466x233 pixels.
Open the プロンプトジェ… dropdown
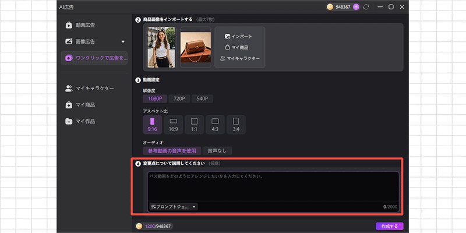click(174, 207)
